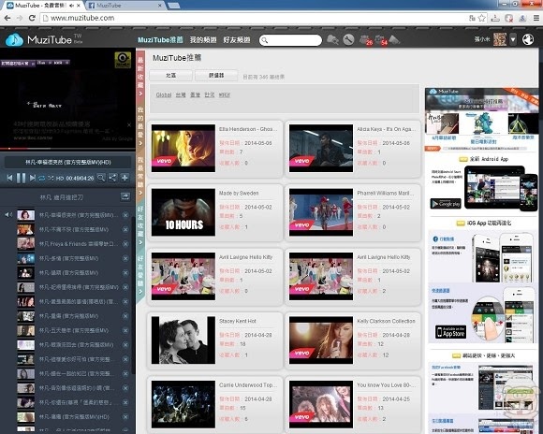543x434 pixels.
Task: Click the globe language icon
Action: click(x=528, y=39)
